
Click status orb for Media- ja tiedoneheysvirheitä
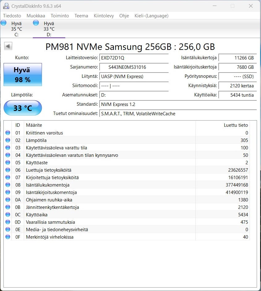8,229
